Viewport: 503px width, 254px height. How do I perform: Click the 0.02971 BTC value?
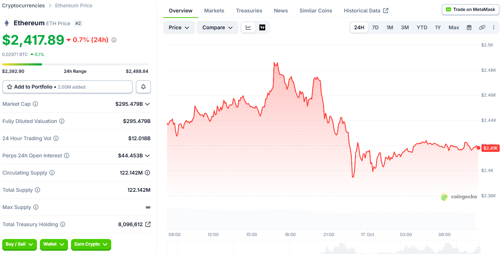coord(15,54)
